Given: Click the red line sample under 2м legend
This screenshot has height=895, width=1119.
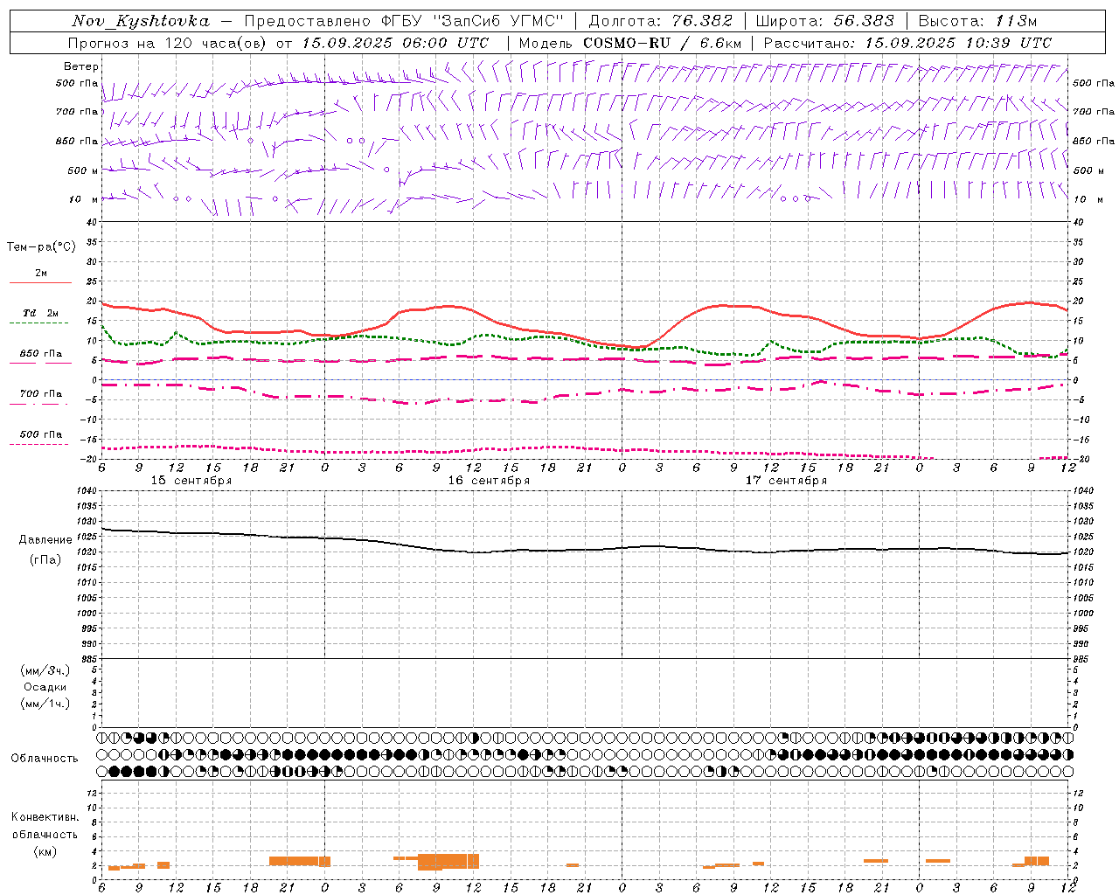Looking at the screenshot, I should point(40,282).
